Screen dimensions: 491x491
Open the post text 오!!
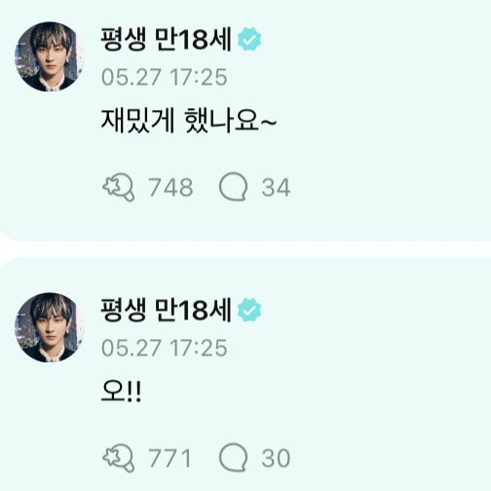[121, 392]
